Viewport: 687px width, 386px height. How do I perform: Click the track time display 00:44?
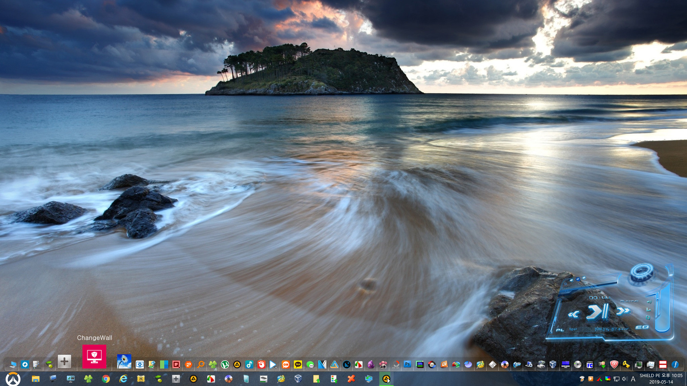[599, 297]
